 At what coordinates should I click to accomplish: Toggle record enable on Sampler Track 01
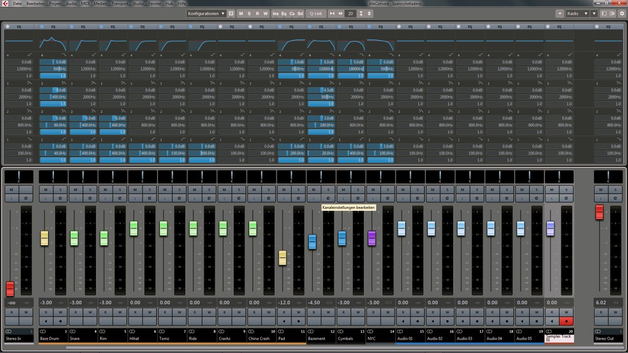567,321
